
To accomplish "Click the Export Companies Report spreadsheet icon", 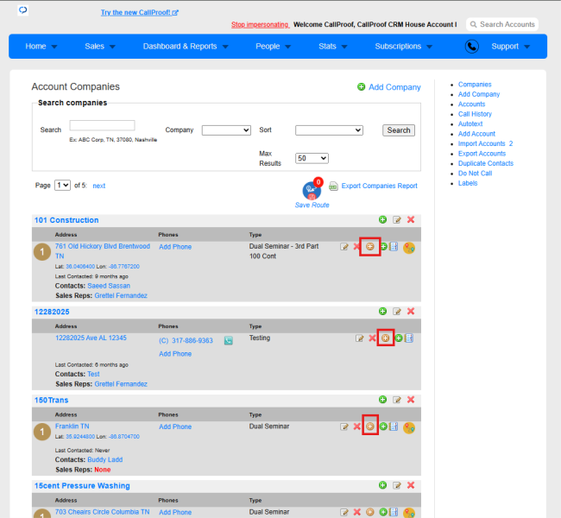I will 333,186.
